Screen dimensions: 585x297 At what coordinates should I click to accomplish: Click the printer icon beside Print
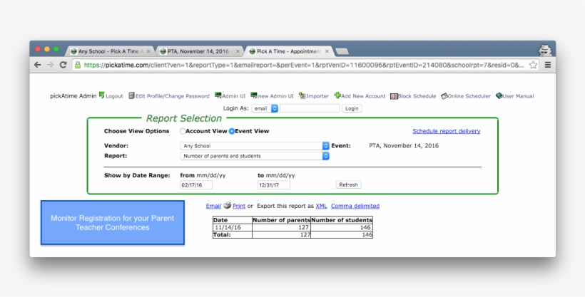click(x=227, y=205)
